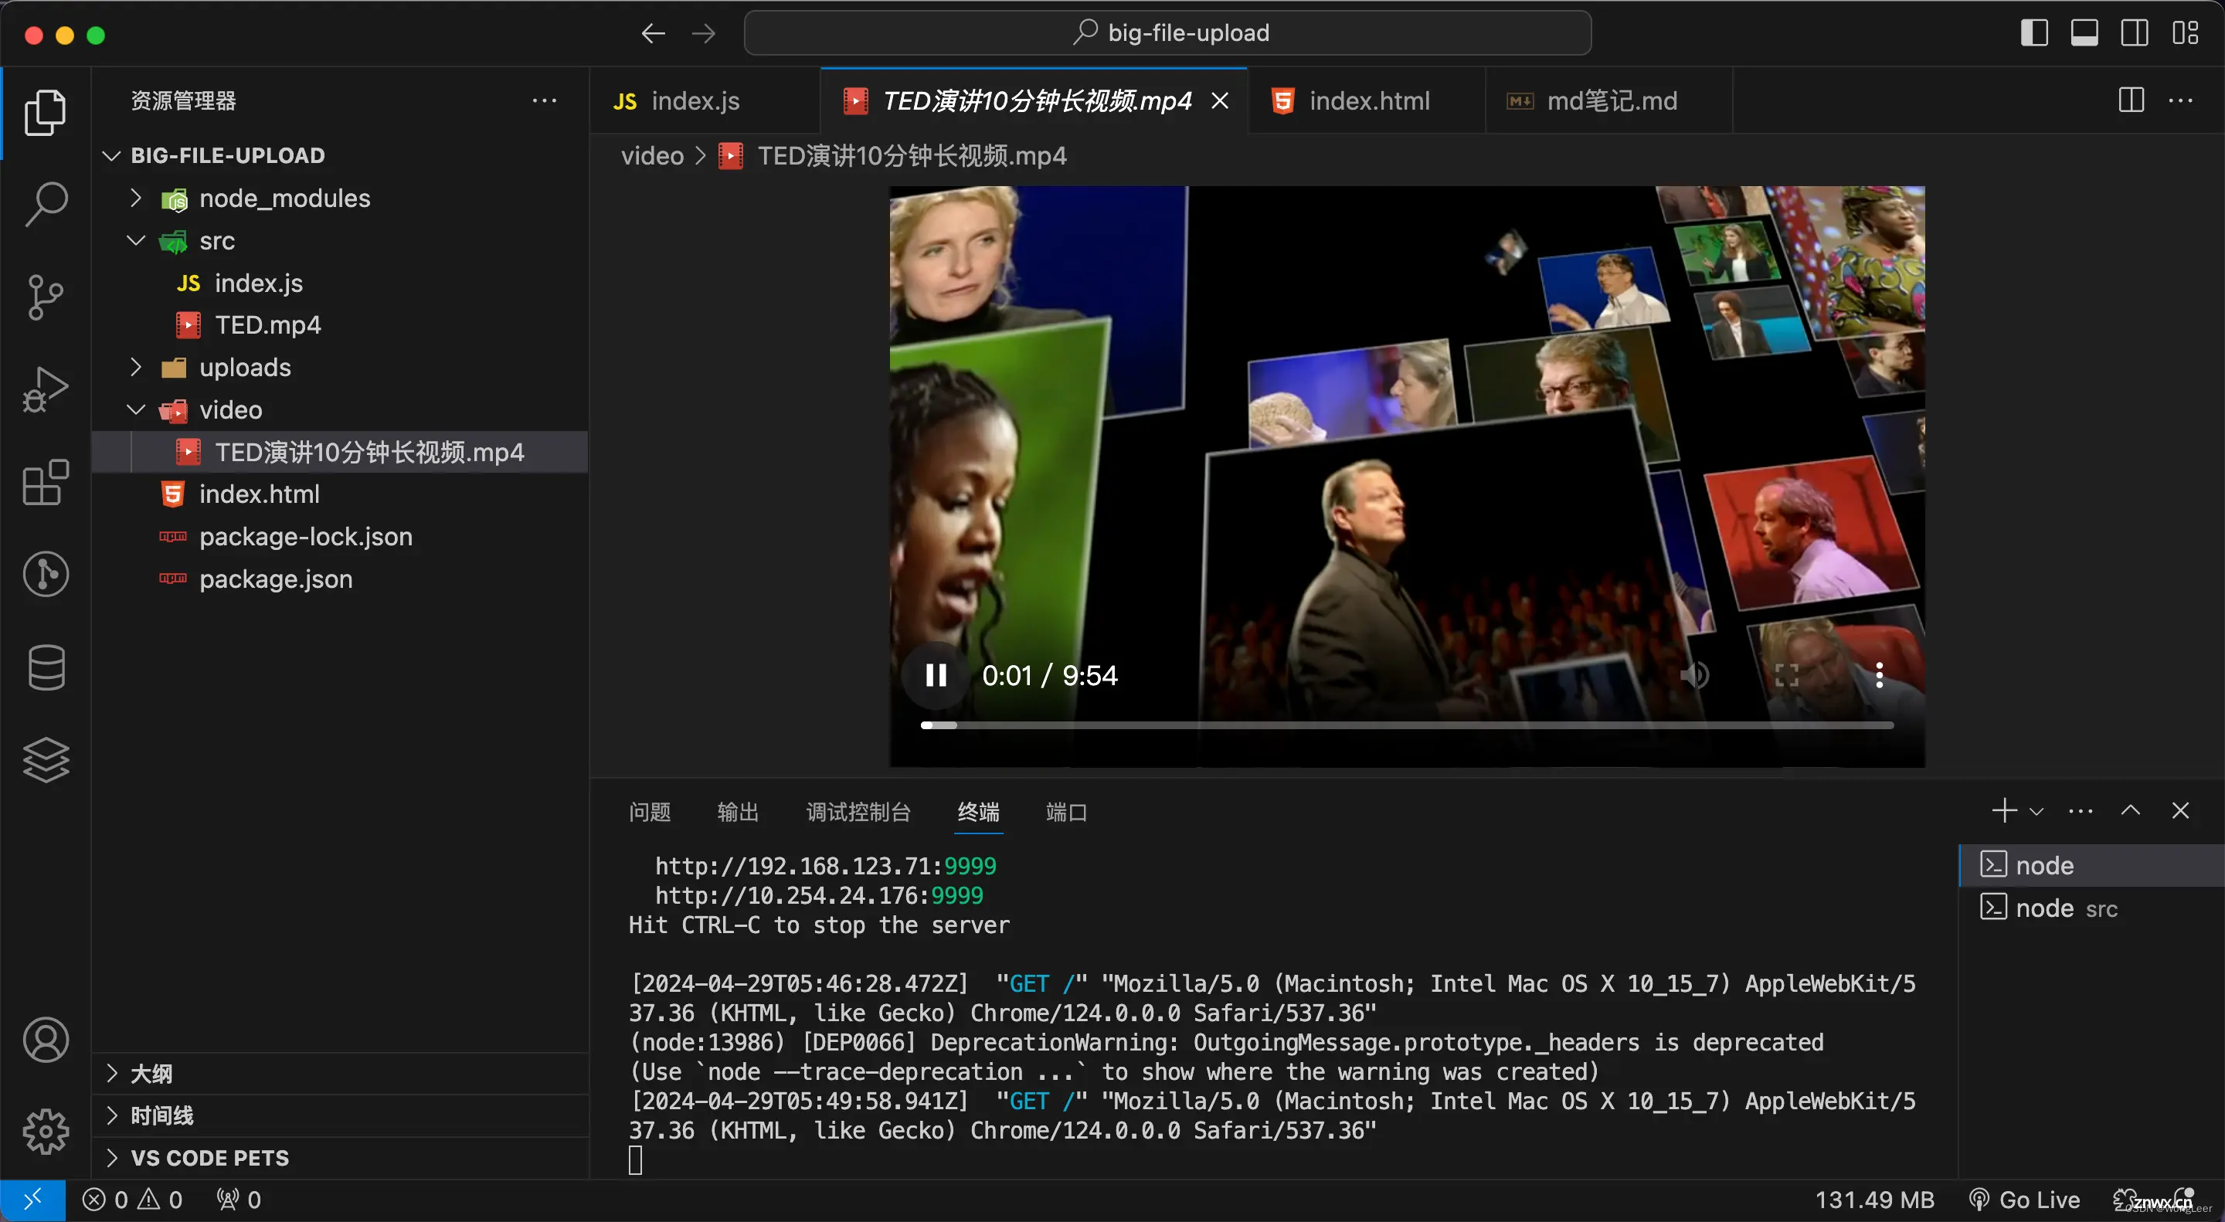Open video player more options menu

tap(1880, 675)
